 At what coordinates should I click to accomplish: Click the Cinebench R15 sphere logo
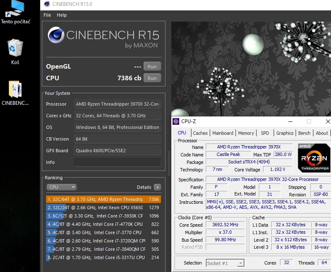[56, 35]
